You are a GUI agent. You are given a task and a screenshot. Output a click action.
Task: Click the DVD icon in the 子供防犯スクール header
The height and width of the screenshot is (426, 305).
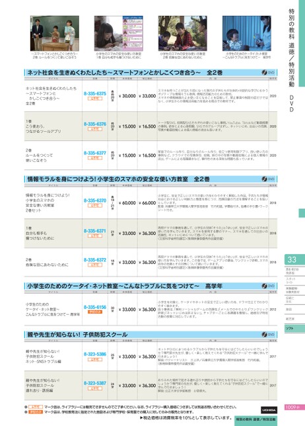[x=268, y=335]
